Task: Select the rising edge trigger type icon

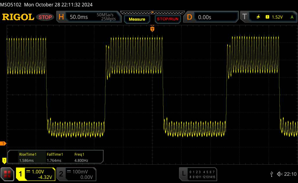Action: pyautogui.click(x=258, y=17)
